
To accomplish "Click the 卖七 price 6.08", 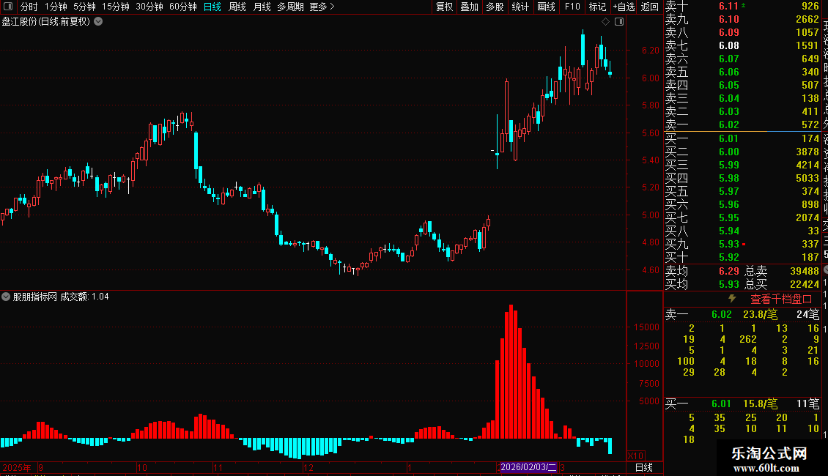I will [x=729, y=46].
